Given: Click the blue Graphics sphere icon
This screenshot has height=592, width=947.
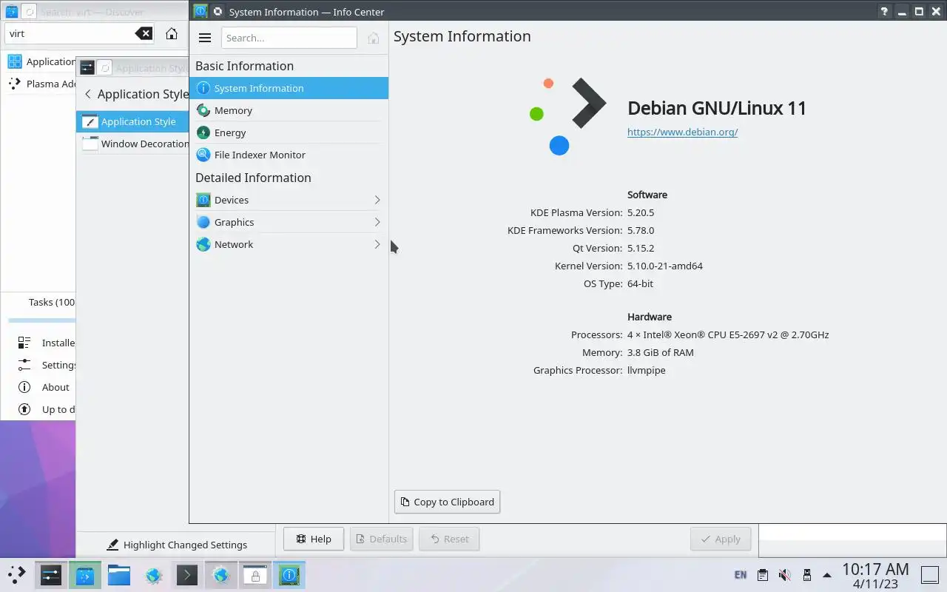Looking at the screenshot, I should [203, 222].
